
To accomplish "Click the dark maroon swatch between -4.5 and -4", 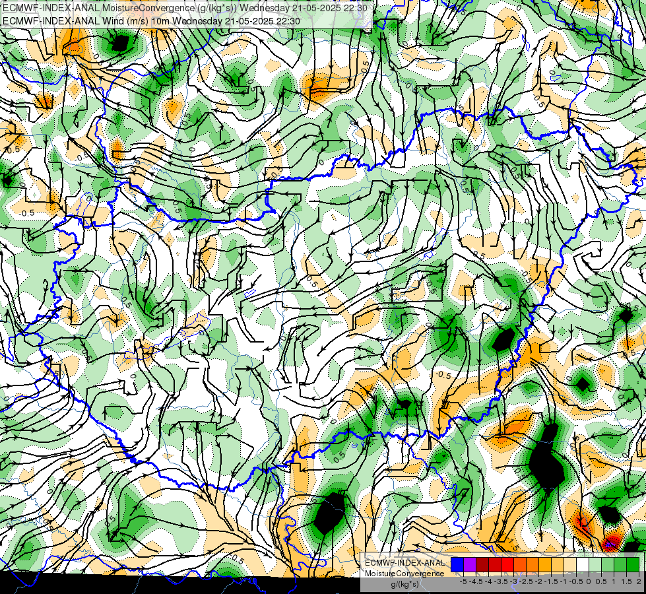I will click(x=482, y=564).
